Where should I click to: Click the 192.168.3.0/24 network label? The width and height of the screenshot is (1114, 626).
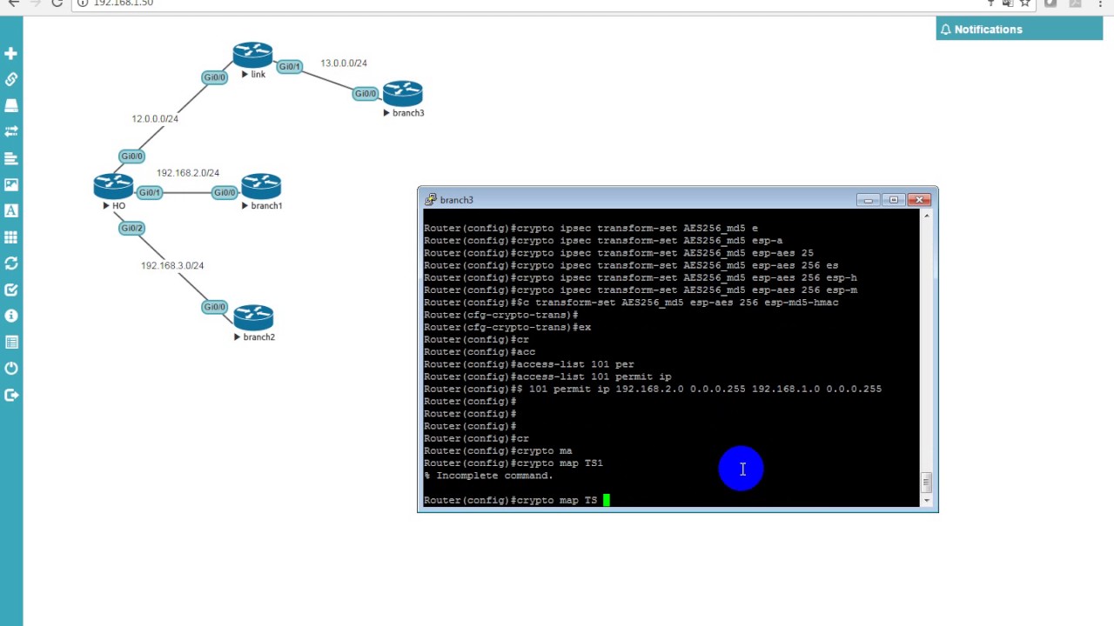[x=172, y=265]
